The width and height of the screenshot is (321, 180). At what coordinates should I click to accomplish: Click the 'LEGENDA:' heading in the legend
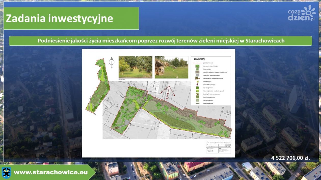click(x=199, y=59)
